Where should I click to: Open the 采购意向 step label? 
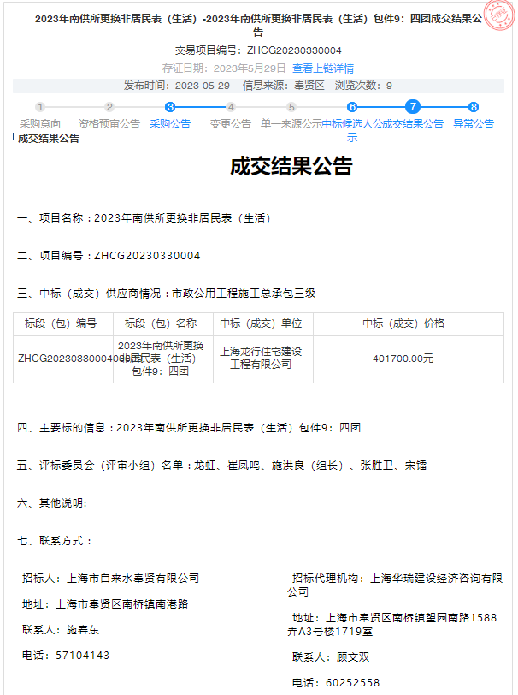click(x=40, y=123)
